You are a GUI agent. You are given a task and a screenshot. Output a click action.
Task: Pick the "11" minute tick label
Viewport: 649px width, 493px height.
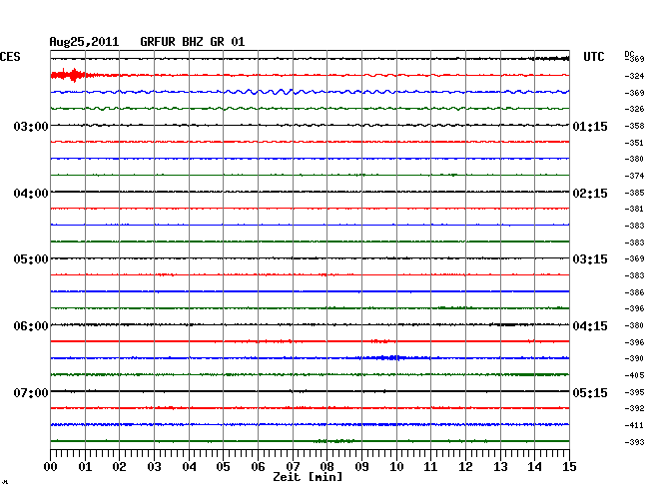pyautogui.click(x=430, y=467)
